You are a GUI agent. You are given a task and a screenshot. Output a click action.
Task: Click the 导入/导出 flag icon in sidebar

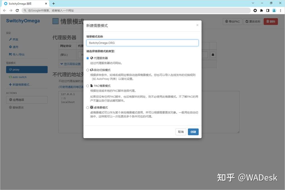pos(10,54)
